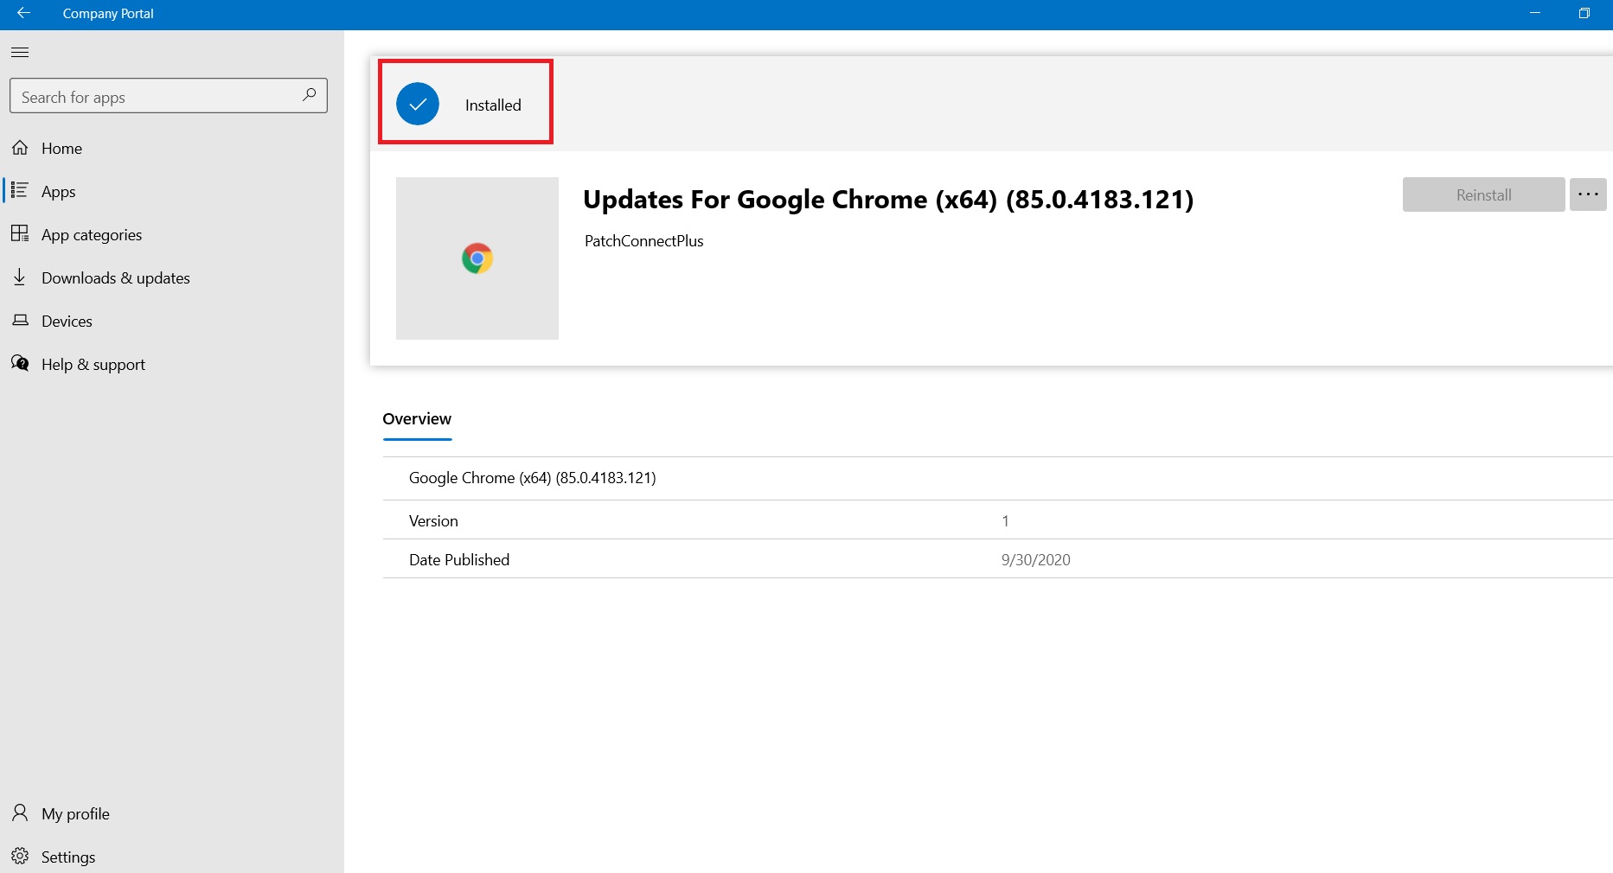This screenshot has height=873, width=1613.
Task: Click the app title Updates For Google Chrome
Action: pos(888,200)
